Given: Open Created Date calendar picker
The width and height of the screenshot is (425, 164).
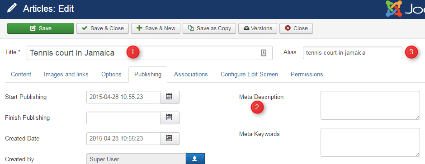Looking at the screenshot, I should point(170,139).
